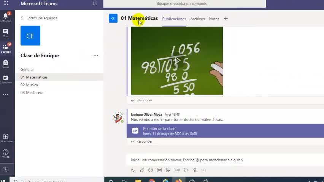Open Calendario in the sidebar
The width and height of the screenshot is (324, 182).
coord(6,79)
